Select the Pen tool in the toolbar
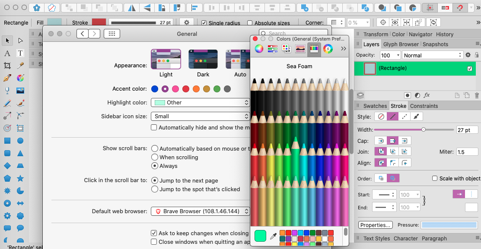Viewport: 481px width, 249px height. tap(7, 78)
